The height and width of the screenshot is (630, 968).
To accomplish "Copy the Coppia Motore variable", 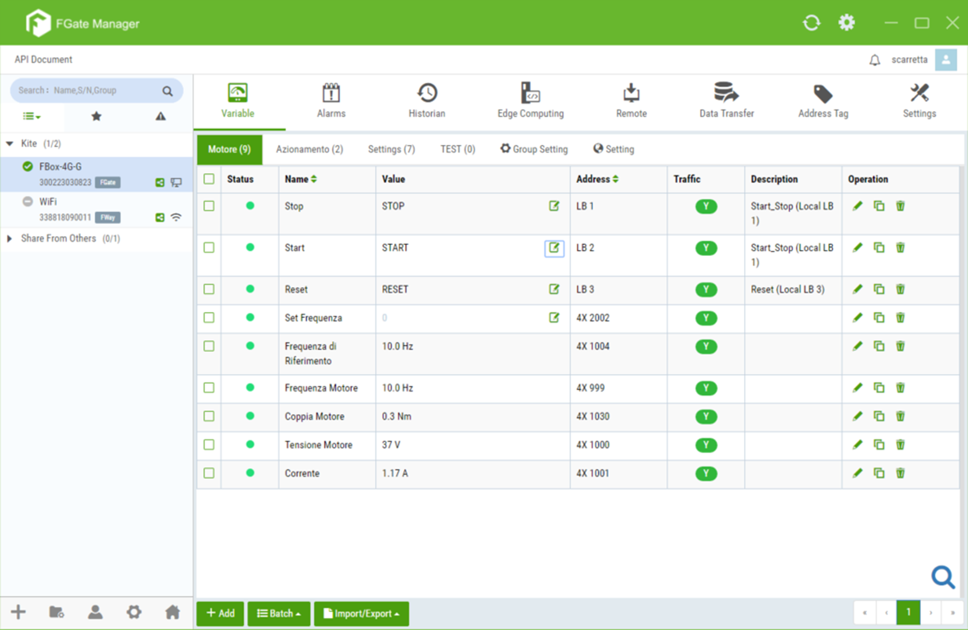I will pyautogui.click(x=879, y=416).
